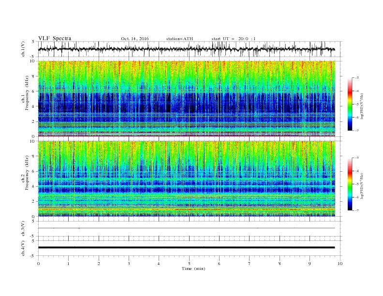Click the ch.1 colorbar "log(PSD)(V²/Hz)" label
The width and height of the screenshot is (383, 296).
click(x=362, y=105)
